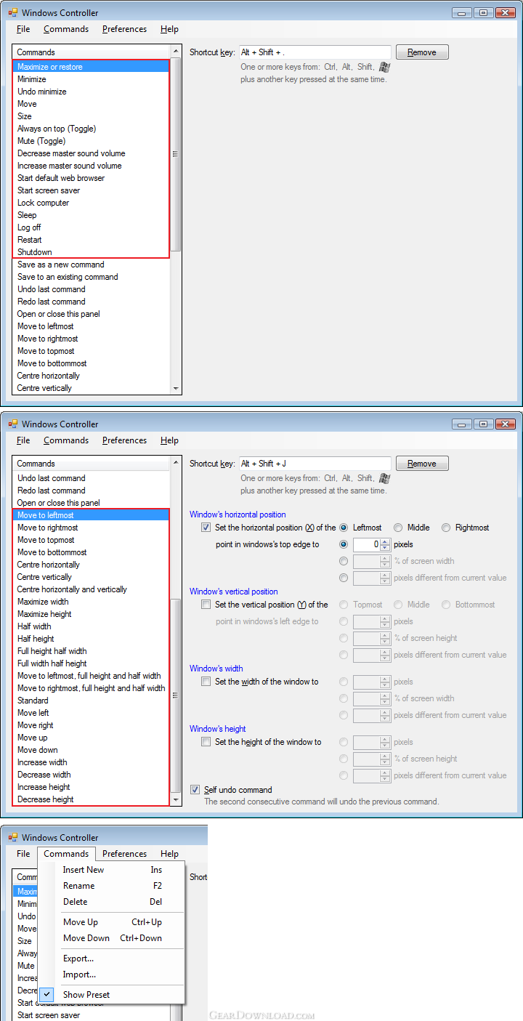Click Remove button in the top window

click(x=421, y=52)
